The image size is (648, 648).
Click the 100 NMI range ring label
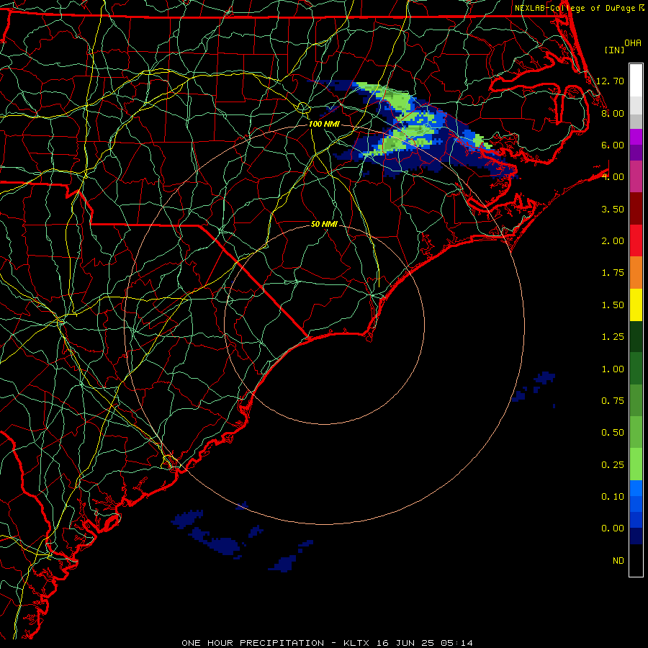click(x=324, y=124)
